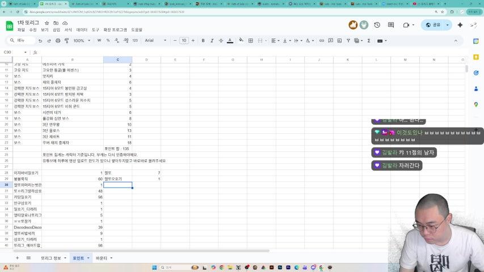Image resolution: width=484 pixels, height=272 pixels.
Task: Click the redo icon in the toolbar
Action: pyautogui.click(x=49, y=41)
